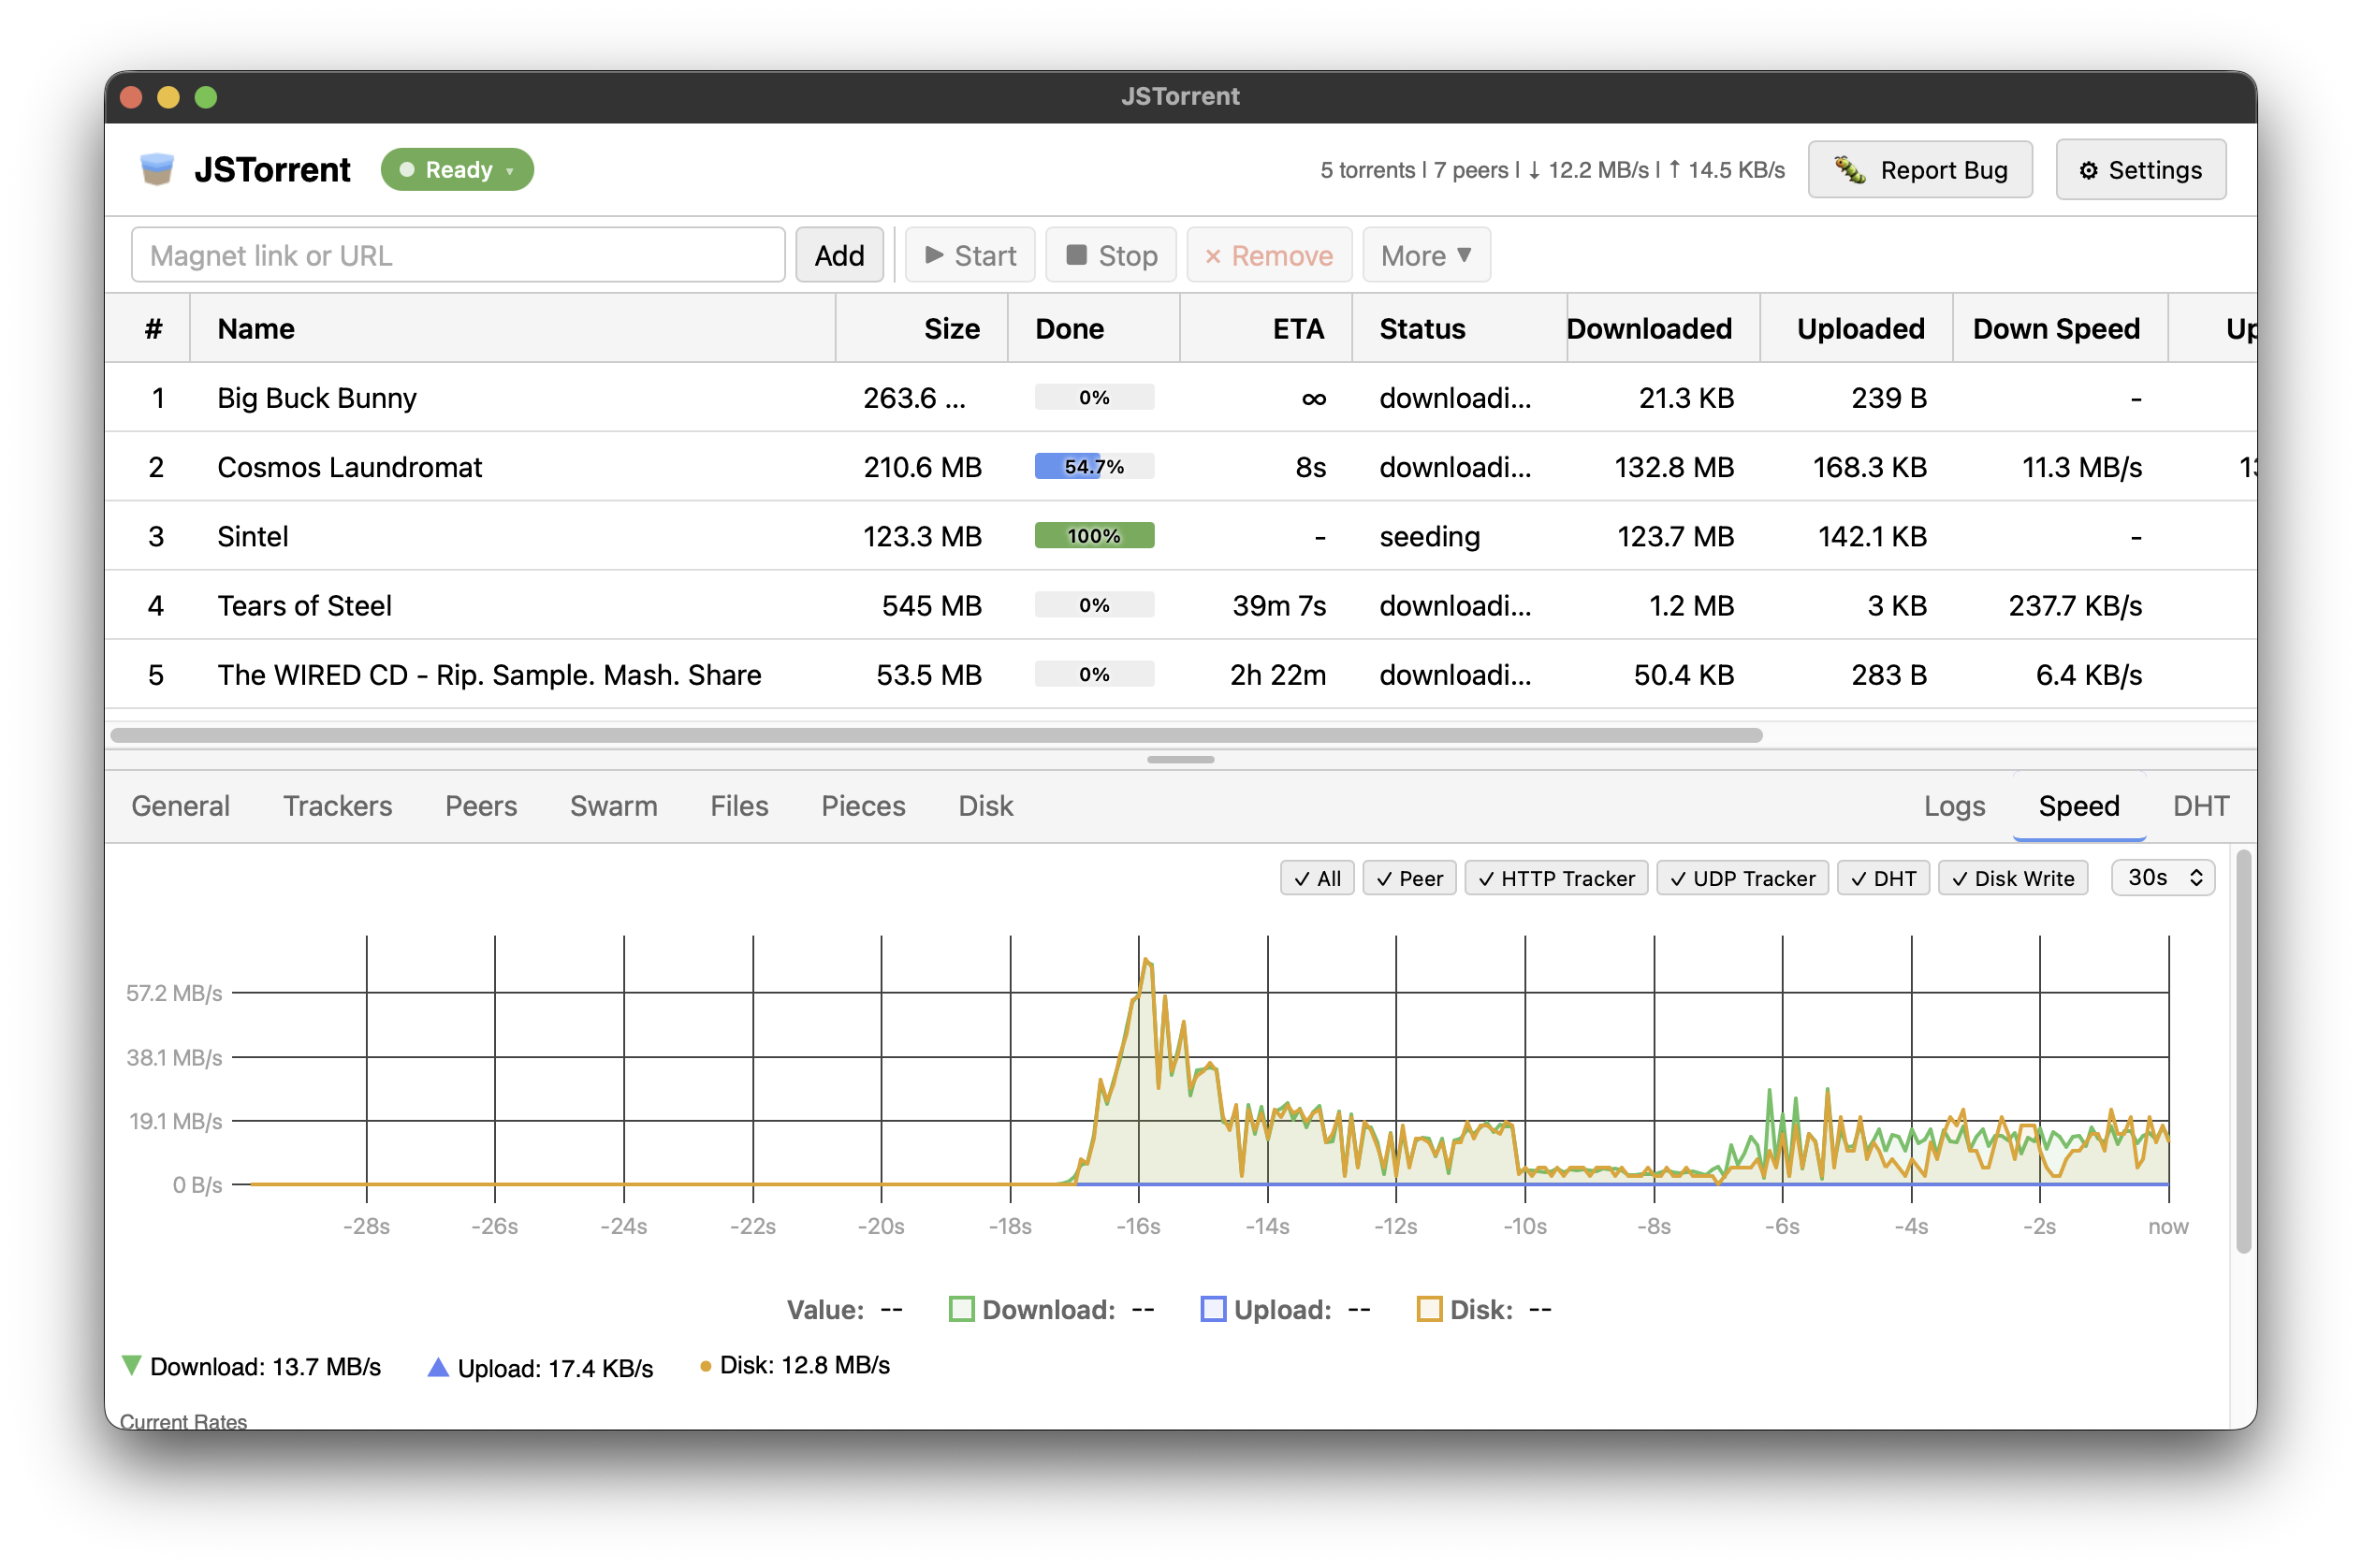
Task: Click the bug icon on Report Bug
Action: [x=1851, y=169]
